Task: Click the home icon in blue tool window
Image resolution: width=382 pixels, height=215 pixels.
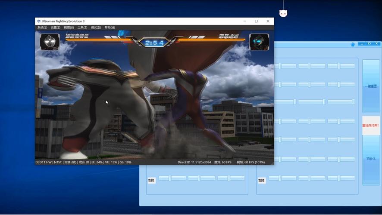Action: [x=353, y=44]
